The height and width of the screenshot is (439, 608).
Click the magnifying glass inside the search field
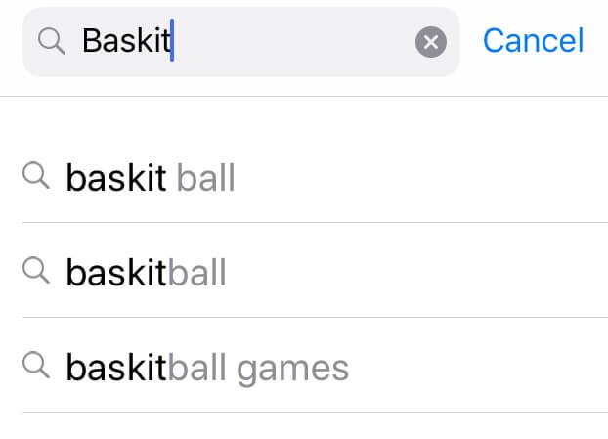point(51,41)
